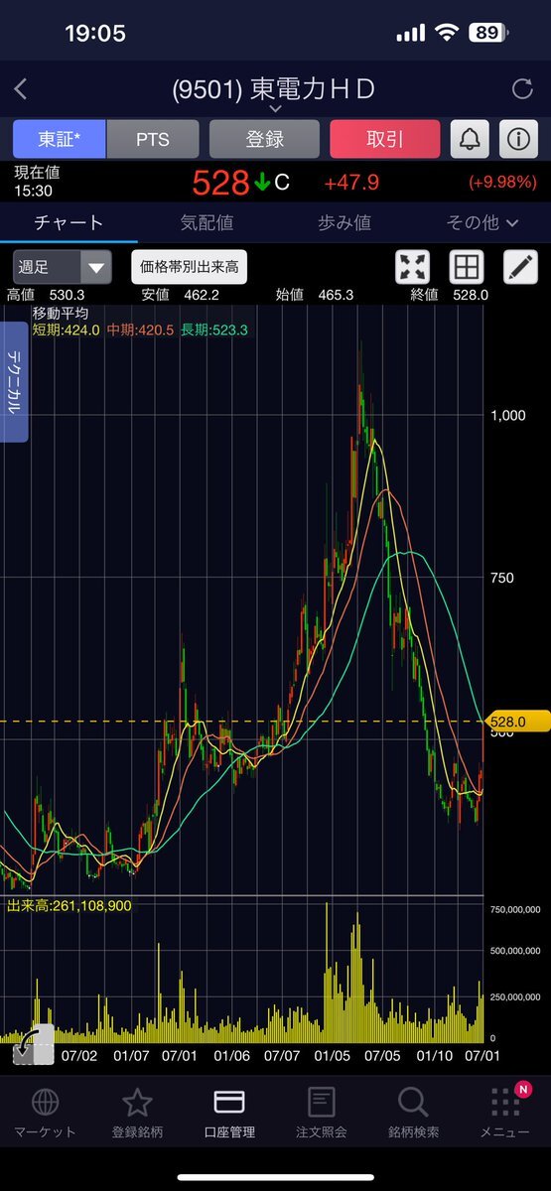Expand the その他 menu
551x1191 pixels.
pyautogui.click(x=482, y=222)
